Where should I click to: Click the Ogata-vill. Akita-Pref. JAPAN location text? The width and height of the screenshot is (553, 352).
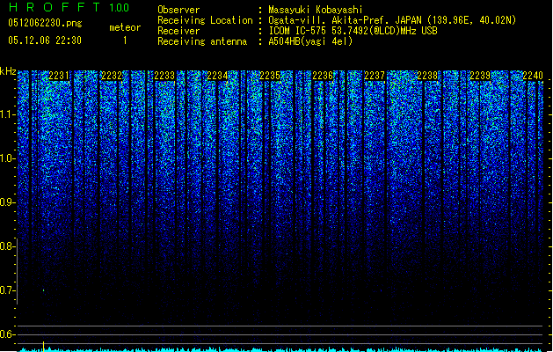pyautogui.click(x=392, y=20)
